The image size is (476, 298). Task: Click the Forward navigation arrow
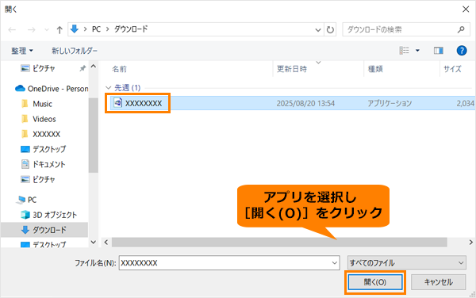coord(31,29)
